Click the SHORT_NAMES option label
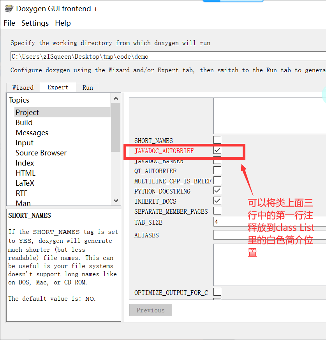This screenshot has width=326, height=340. pos(153,141)
